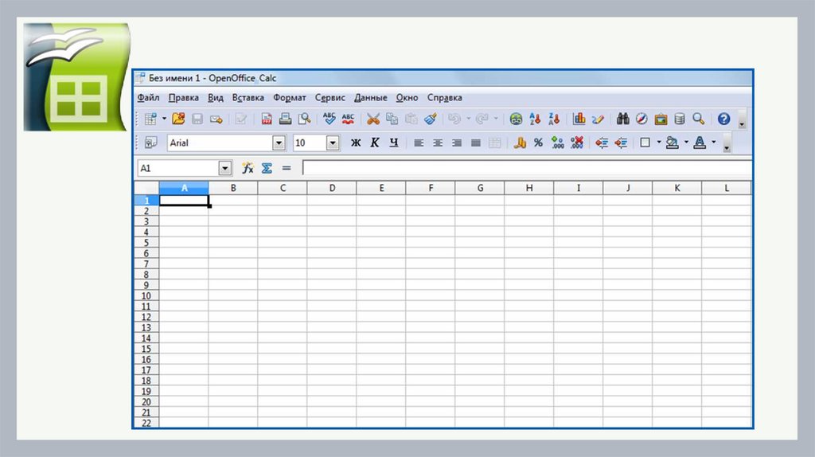The width and height of the screenshot is (815, 457).
Task: Select the Format Paintbrush icon
Action: coord(431,119)
